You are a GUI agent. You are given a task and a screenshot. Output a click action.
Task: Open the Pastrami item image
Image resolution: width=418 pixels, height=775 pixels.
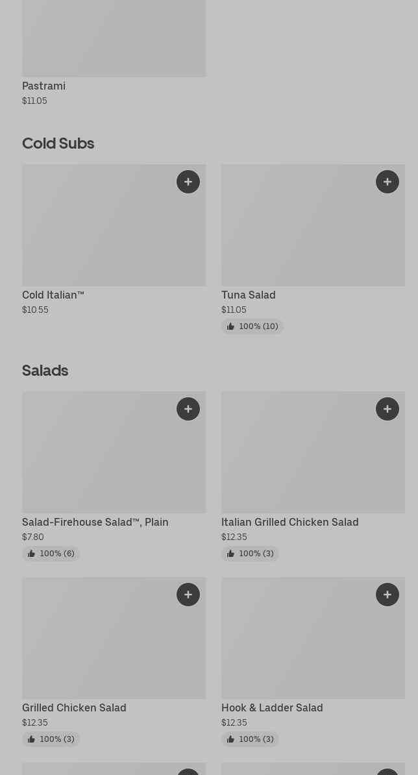[x=114, y=39]
